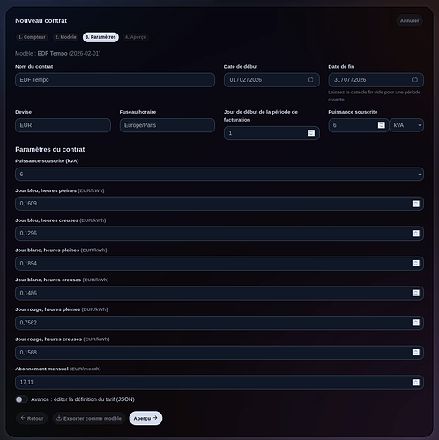This screenshot has width=439, height=440.
Task: Go to step 1. Compteur
Action: point(32,37)
